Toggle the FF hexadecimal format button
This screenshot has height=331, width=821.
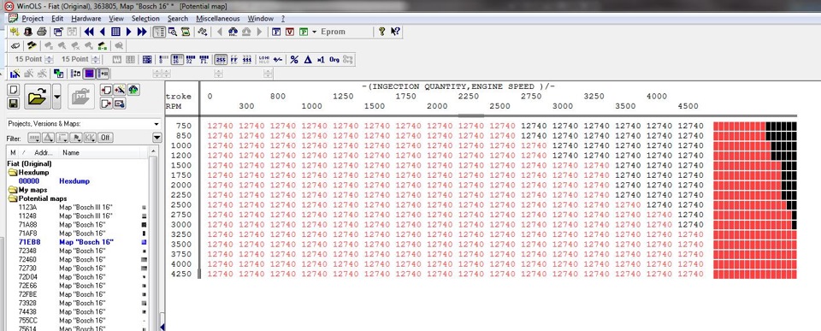234,60
